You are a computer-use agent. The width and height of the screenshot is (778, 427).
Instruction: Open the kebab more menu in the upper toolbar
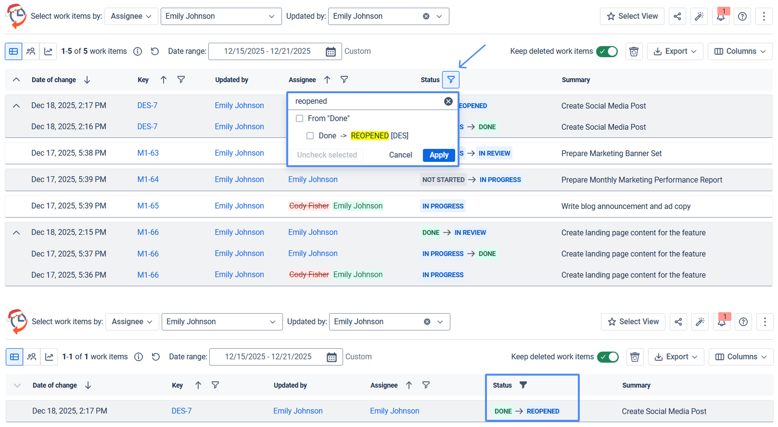764,16
